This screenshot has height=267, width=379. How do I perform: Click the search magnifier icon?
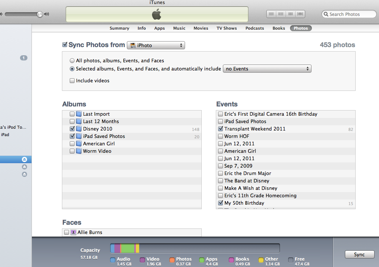[326, 14]
